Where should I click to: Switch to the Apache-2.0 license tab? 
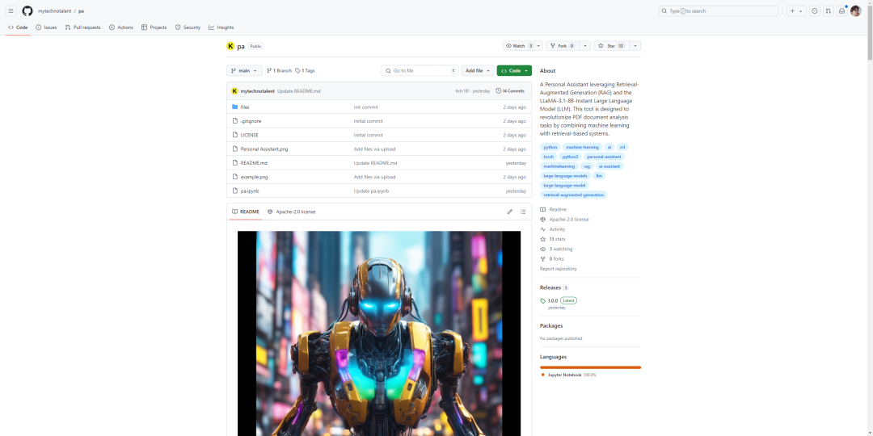pos(292,212)
